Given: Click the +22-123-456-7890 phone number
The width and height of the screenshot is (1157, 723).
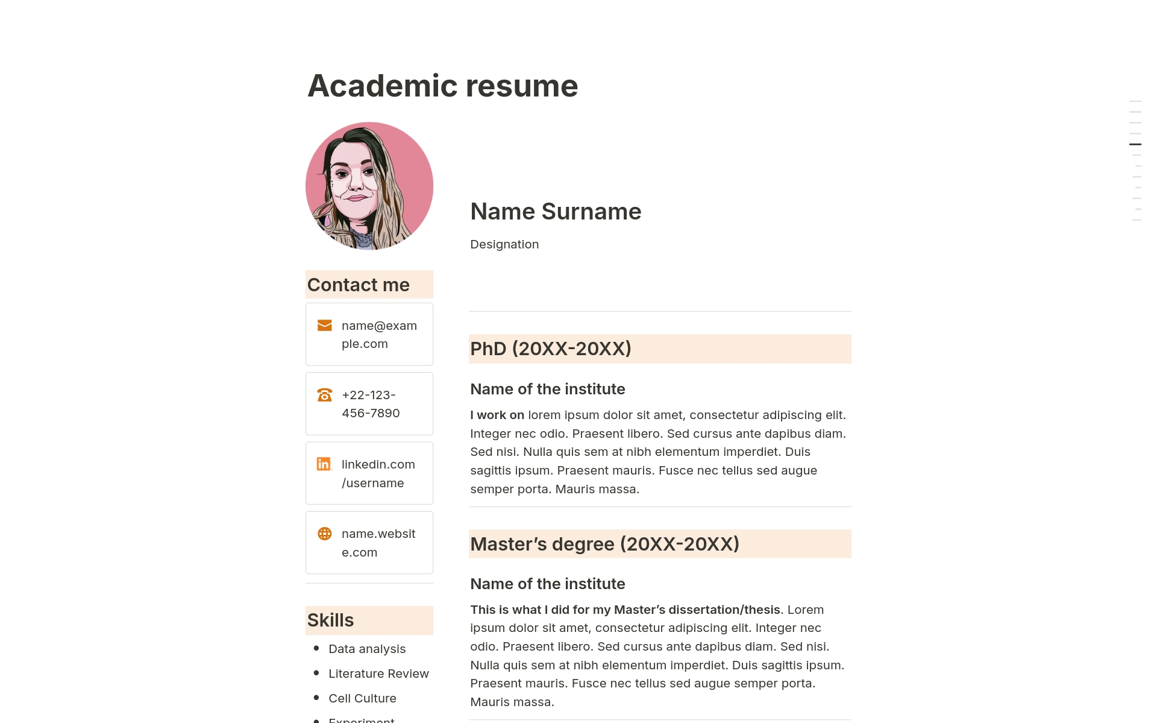Looking at the screenshot, I should click(371, 404).
